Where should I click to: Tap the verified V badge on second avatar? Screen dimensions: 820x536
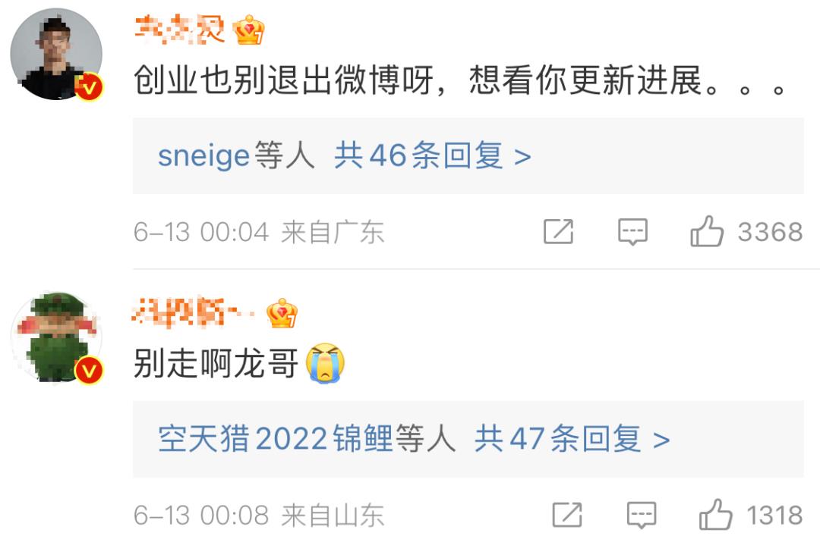88,371
